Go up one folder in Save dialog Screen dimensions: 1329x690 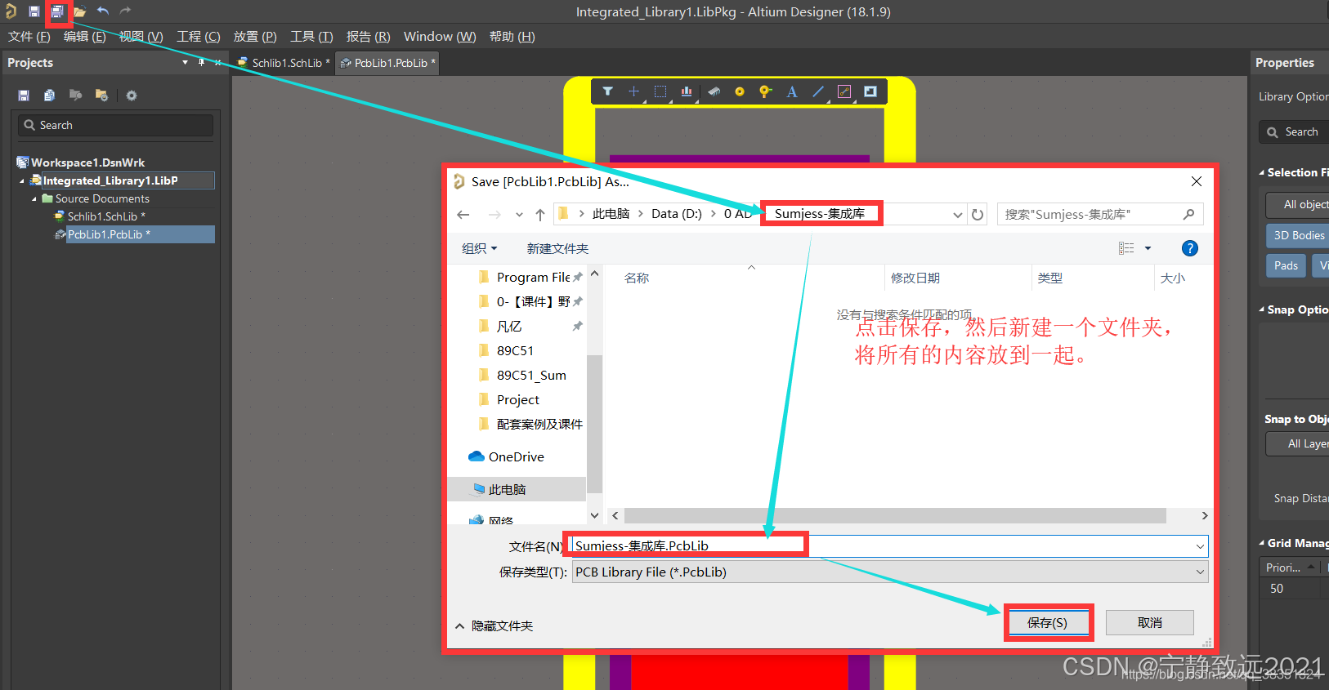[x=540, y=215]
